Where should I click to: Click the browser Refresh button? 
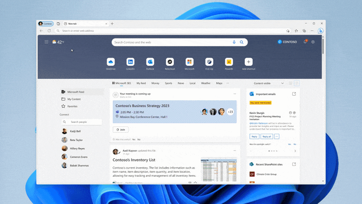[49, 31]
